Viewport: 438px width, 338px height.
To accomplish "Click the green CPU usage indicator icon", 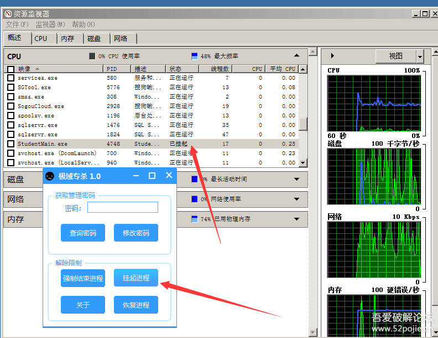I will (x=92, y=57).
